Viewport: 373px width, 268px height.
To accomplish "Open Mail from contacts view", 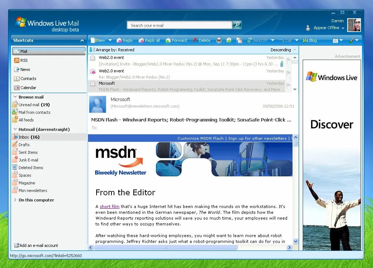I will (x=31, y=112).
